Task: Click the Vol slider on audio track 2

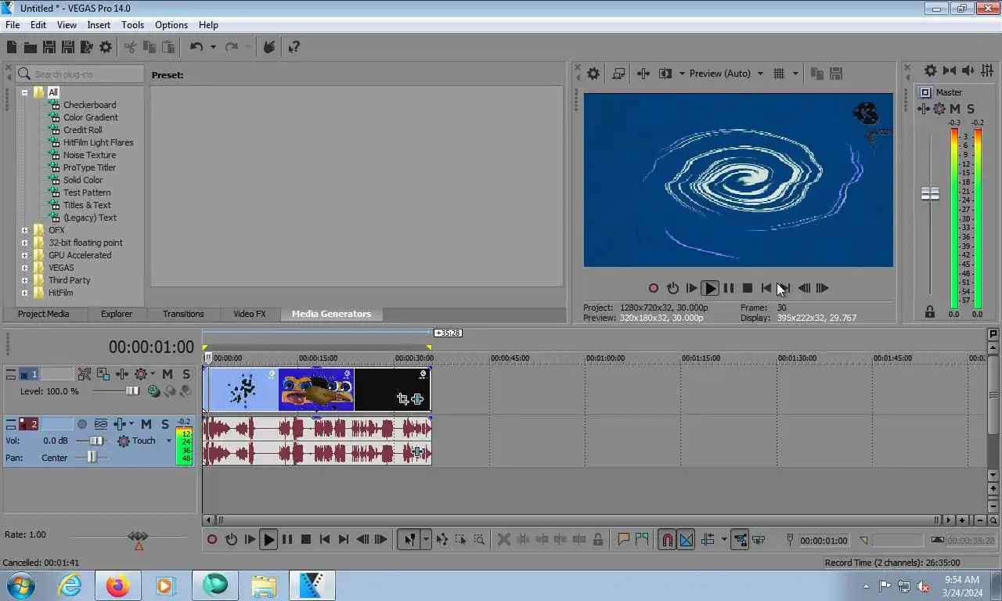Action: click(97, 441)
